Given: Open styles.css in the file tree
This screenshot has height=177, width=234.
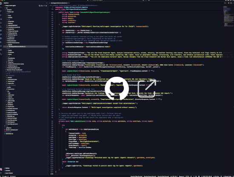Looking at the screenshot, I should (x=11, y=99).
